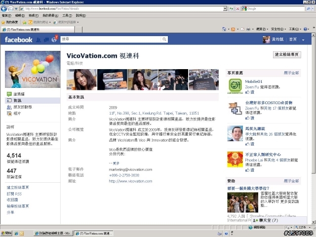This screenshot has width=316, height=237.
Task: Open the 檔案(F) menu
Action: coord(6,15)
